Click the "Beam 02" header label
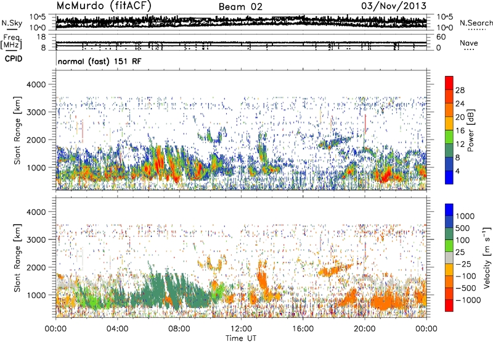Image resolution: width=493 pixels, height=342 pixels. point(240,7)
